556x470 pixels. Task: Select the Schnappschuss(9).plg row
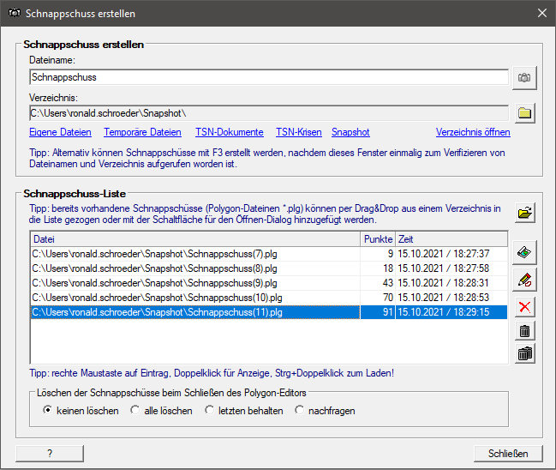click(269, 283)
